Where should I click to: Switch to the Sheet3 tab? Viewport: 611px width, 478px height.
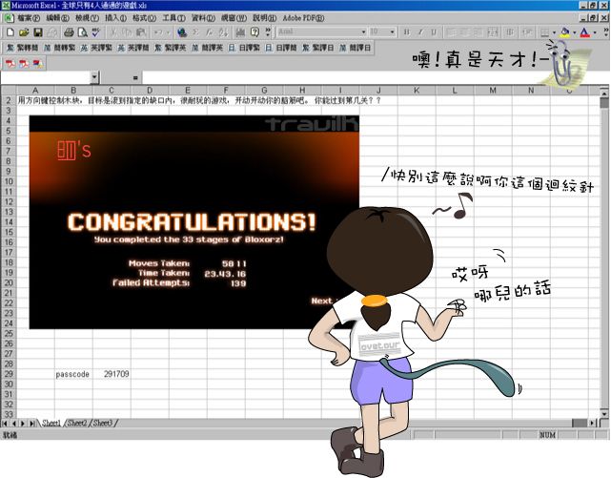(x=103, y=423)
